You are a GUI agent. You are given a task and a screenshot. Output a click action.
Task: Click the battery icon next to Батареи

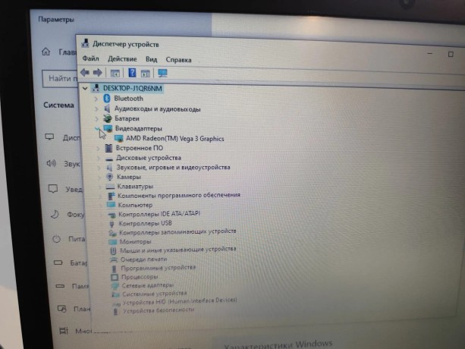pos(108,118)
